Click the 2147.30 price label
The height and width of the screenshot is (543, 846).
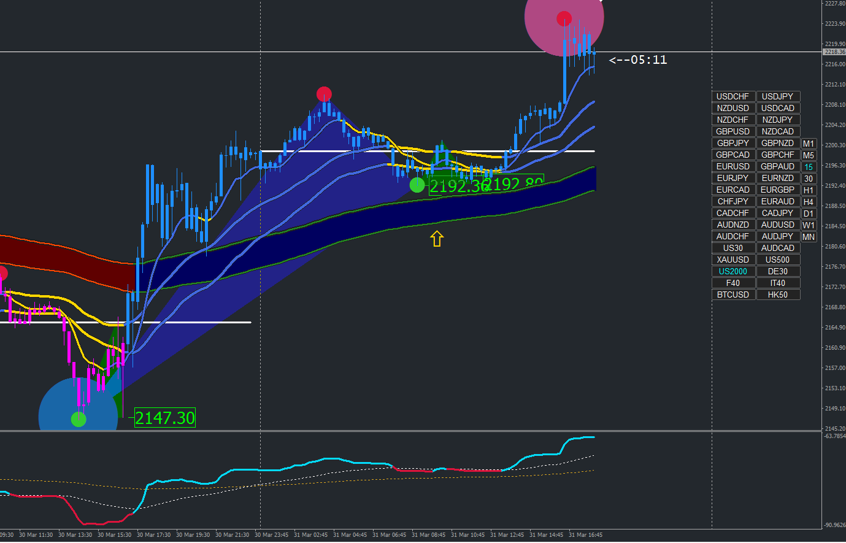165,418
